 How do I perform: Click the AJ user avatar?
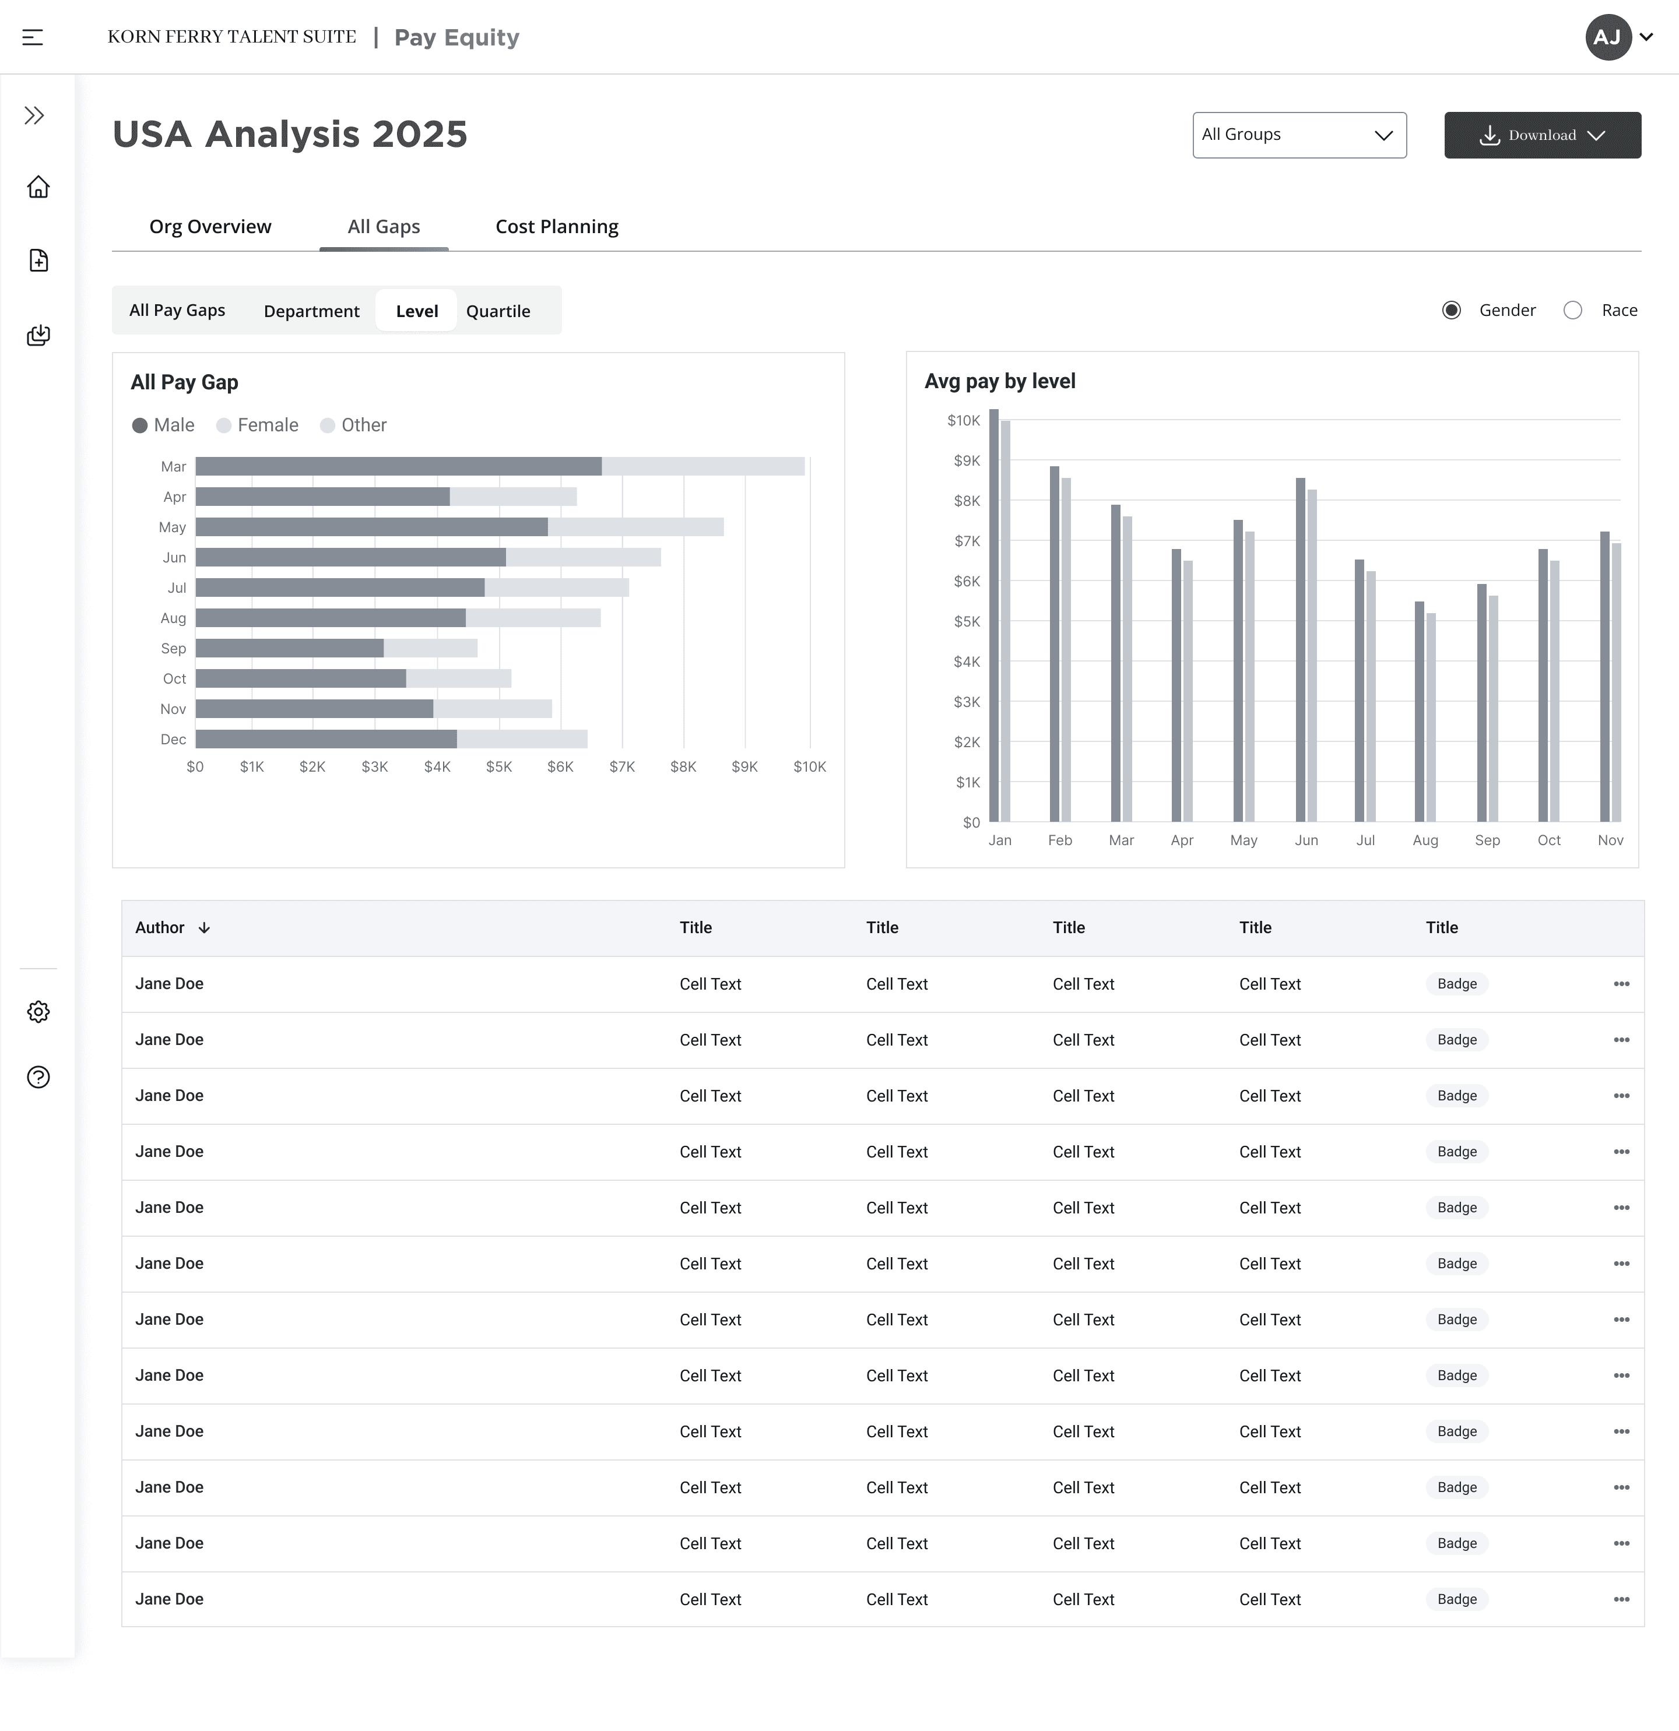pyautogui.click(x=1607, y=37)
